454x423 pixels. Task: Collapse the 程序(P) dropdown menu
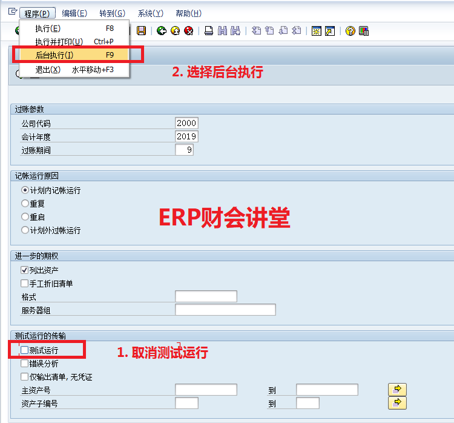coord(38,13)
